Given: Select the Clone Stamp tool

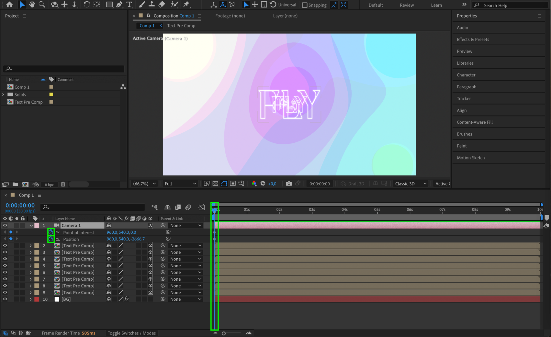Looking at the screenshot, I should [x=152, y=5].
